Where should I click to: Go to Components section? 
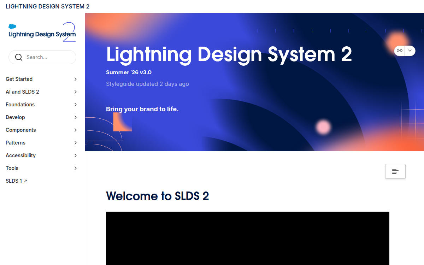click(21, 130)
